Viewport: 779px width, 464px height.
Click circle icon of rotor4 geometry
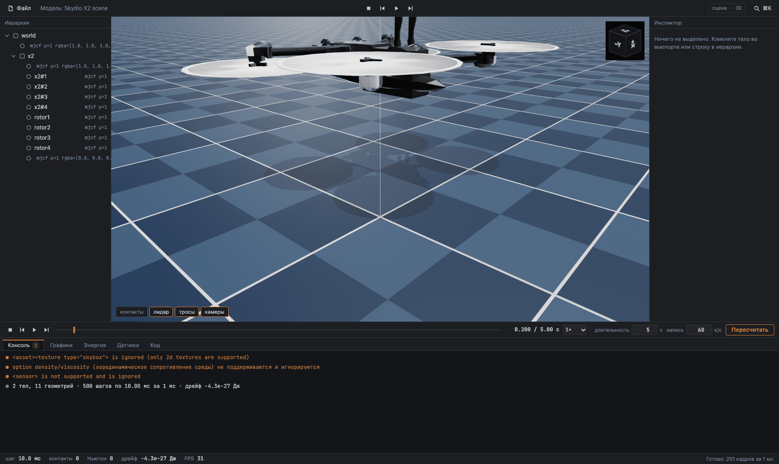click(29, 148)
